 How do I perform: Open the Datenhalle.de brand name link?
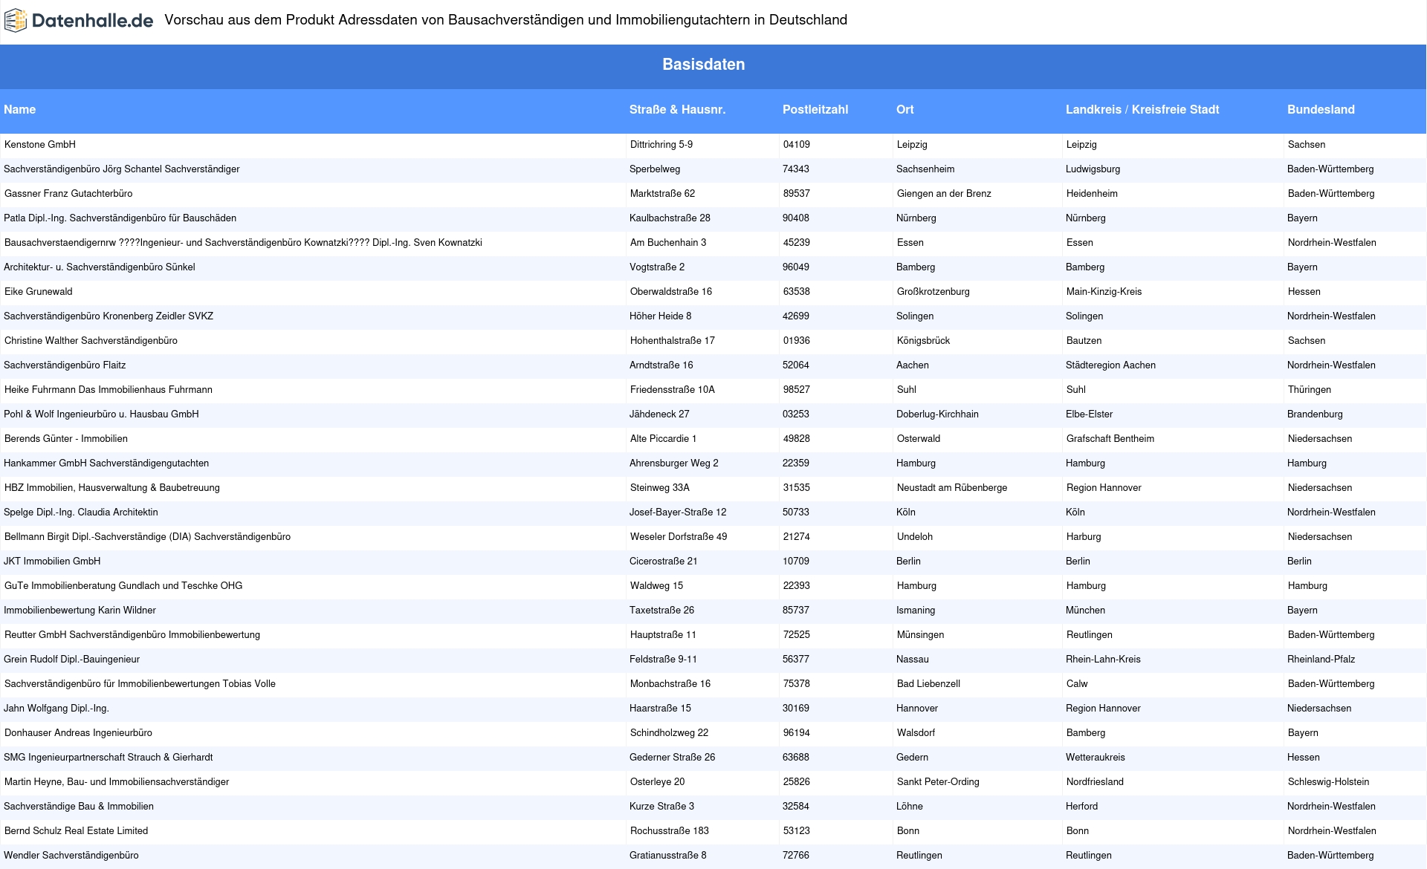tap(92, 21)
